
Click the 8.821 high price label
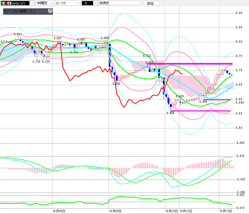coord(18,34)
